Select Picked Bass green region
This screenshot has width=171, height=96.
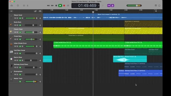[84, 38]
